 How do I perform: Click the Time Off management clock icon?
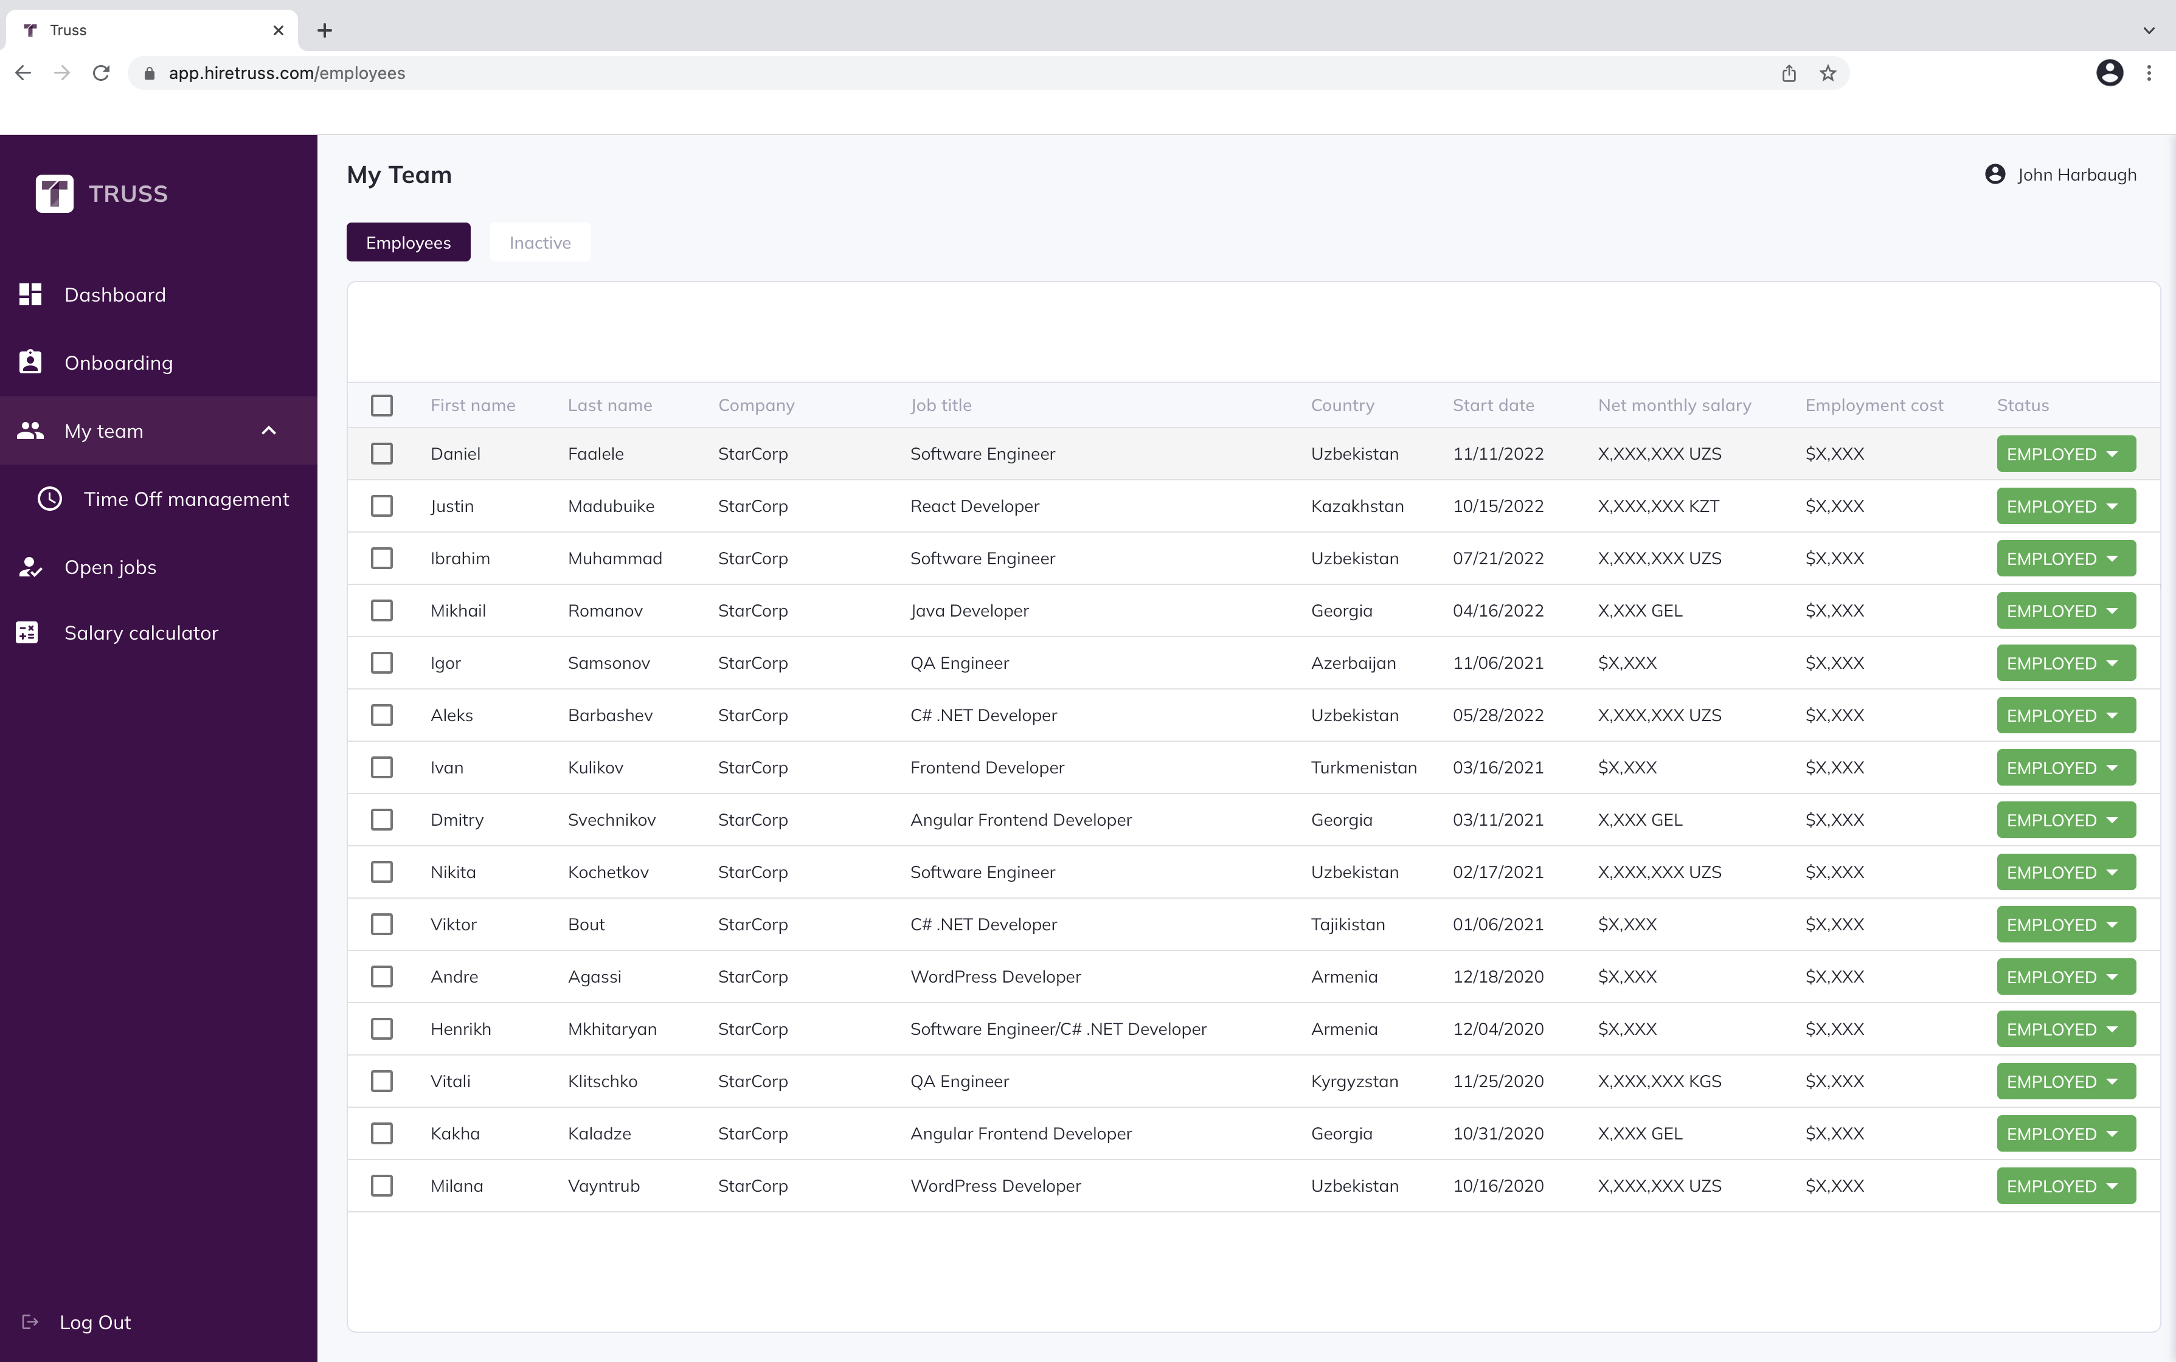pyautogui.click(x=49, y=499)
